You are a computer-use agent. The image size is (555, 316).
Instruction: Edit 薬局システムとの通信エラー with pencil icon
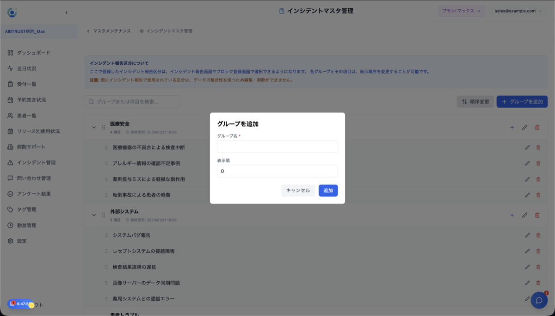click(x=527, y=298)
